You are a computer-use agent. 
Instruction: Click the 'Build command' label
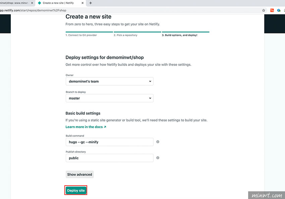(x=75, y=136)
